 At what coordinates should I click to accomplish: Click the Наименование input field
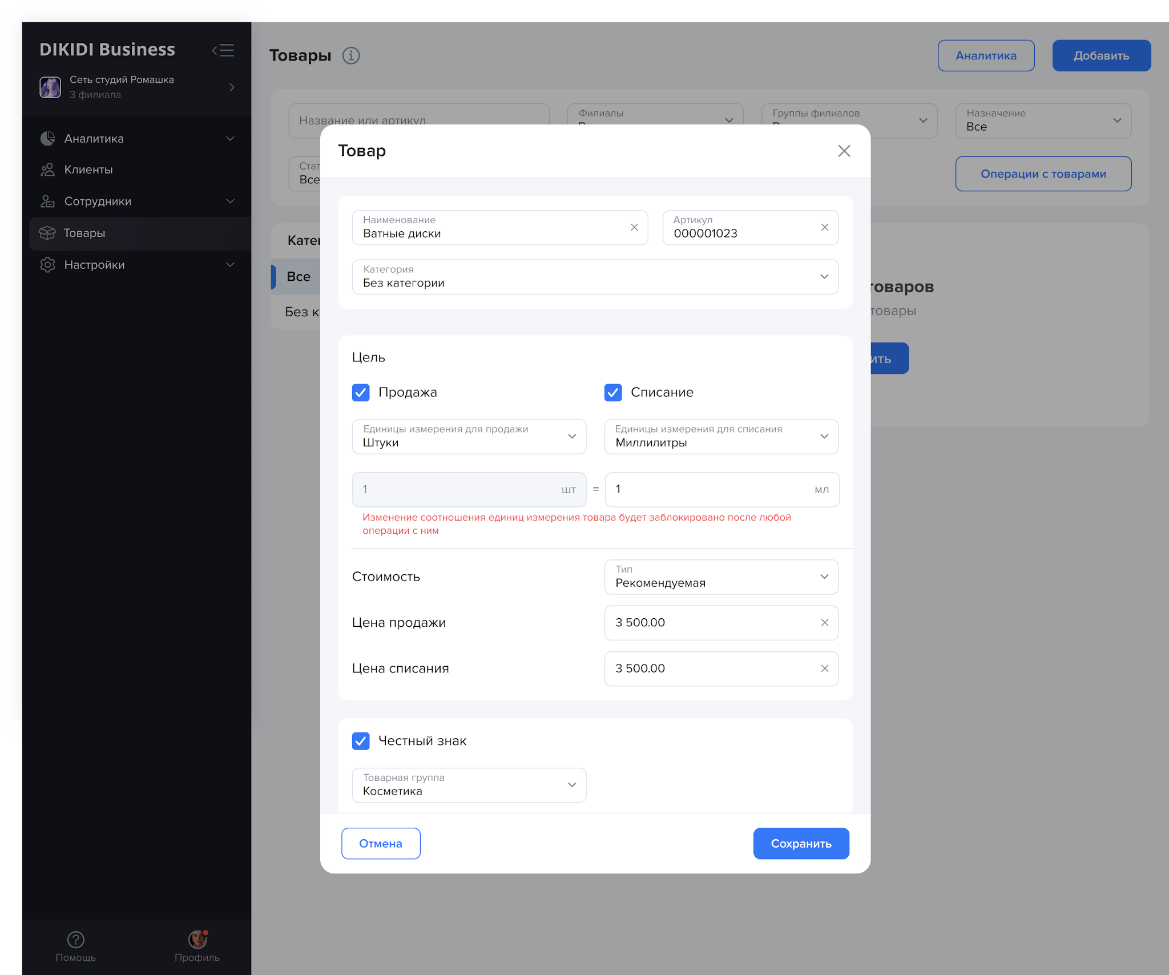coord(500,228)
